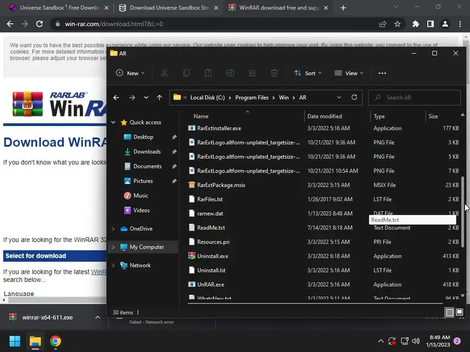Select Videos in navigation pane
The width and height of the screenshot is (470, 352).
click(x=141, y=210)
